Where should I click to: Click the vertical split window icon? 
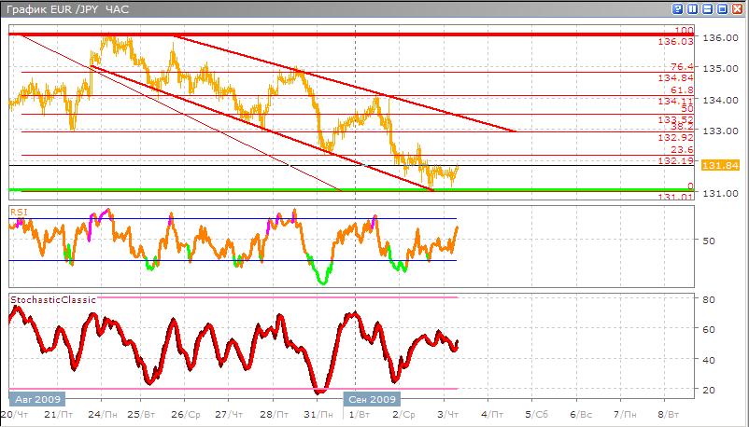pos(693,7)
